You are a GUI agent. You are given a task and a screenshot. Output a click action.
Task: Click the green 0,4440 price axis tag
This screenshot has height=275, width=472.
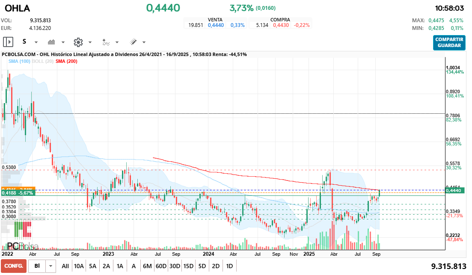click(x=455, y=190)
